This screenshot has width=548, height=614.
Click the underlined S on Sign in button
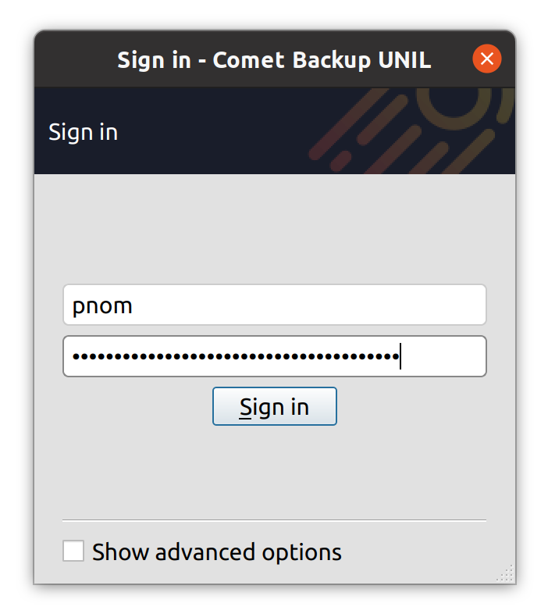245,408
